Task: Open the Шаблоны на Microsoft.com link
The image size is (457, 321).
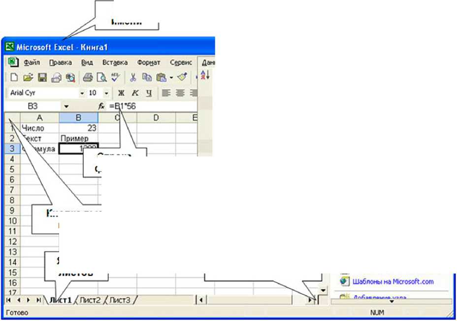Action: coord(393,281)
